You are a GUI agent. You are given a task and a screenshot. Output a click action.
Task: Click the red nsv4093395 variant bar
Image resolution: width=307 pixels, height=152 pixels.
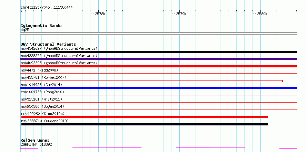tap(159, 66)
